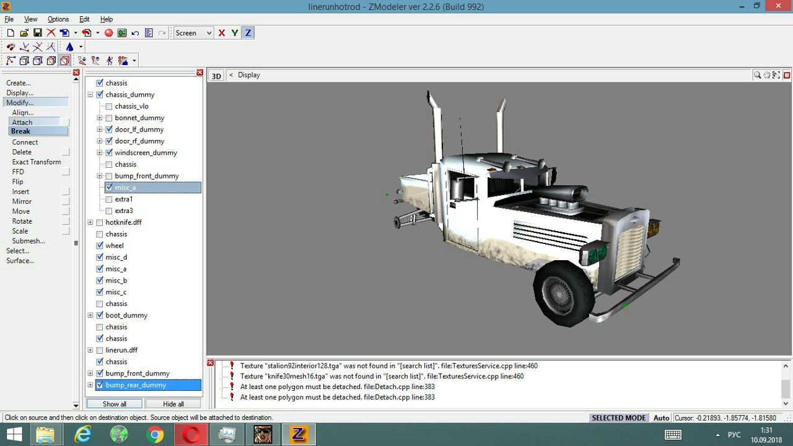
Task: Open the textures browser image icon
Action: click(122, 33)
